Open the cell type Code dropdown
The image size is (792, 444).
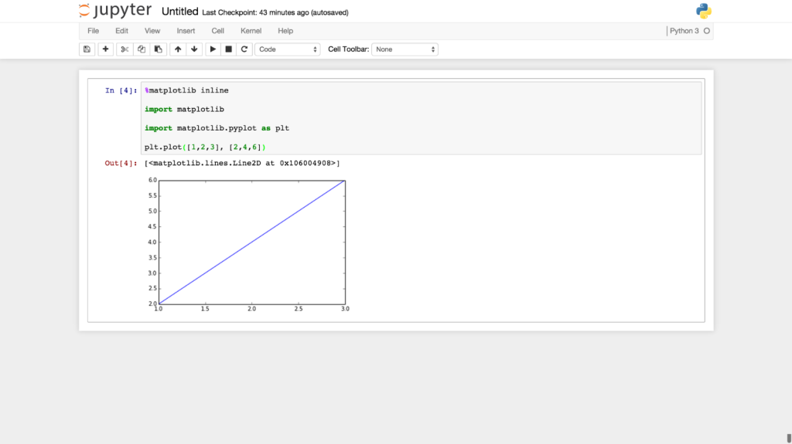click(x=288, y=49)
